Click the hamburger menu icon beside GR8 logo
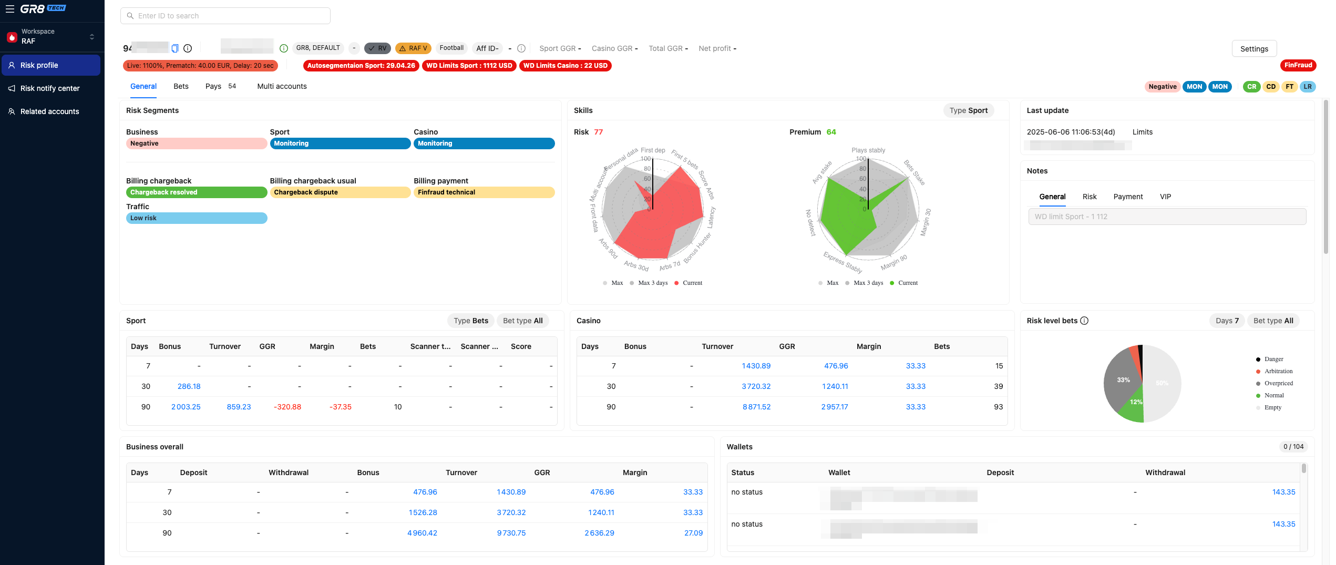Image resolution: width=1336 pixels, height=565 pixels. tap(9, 9)
